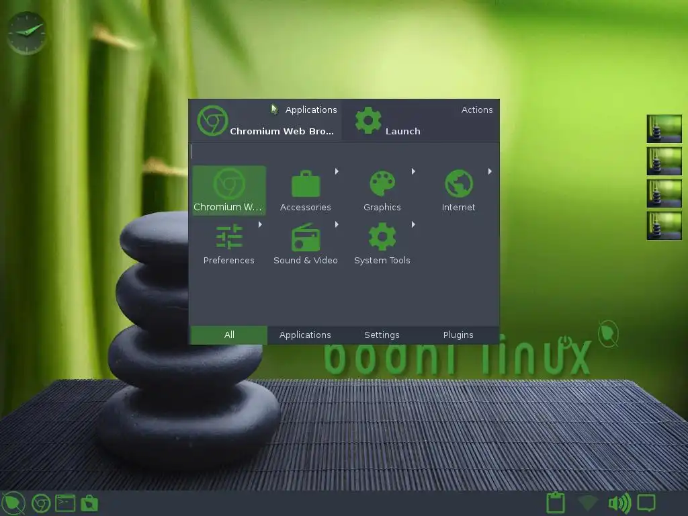Click the Launch gear action icon
This screenshot has width=688, height=516.
click(368, 120)
